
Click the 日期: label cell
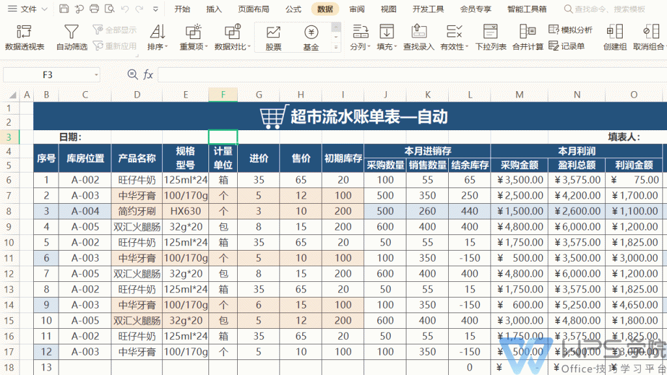pyautogui.click(x=70, y=137)
